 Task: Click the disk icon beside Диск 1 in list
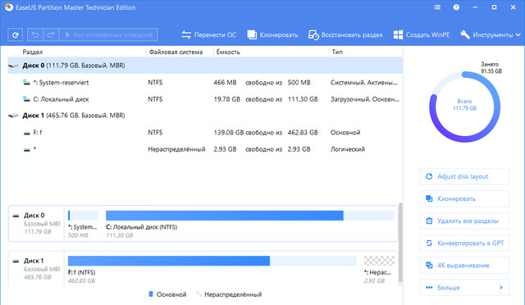[x=13, y=116]
